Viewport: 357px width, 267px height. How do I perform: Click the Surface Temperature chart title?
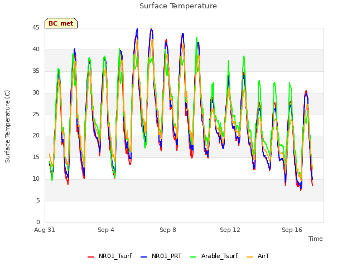(178, 6)
